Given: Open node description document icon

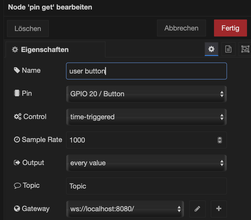Looking at the screenshot, I should (x=228, y=49).
